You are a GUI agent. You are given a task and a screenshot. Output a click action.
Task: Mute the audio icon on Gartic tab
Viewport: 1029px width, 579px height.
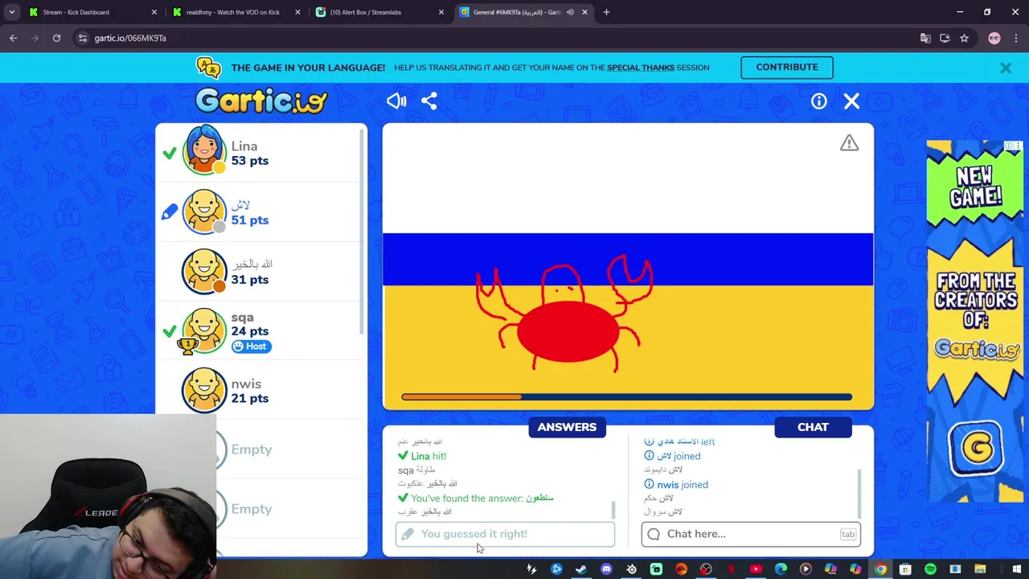pos(570,12)
